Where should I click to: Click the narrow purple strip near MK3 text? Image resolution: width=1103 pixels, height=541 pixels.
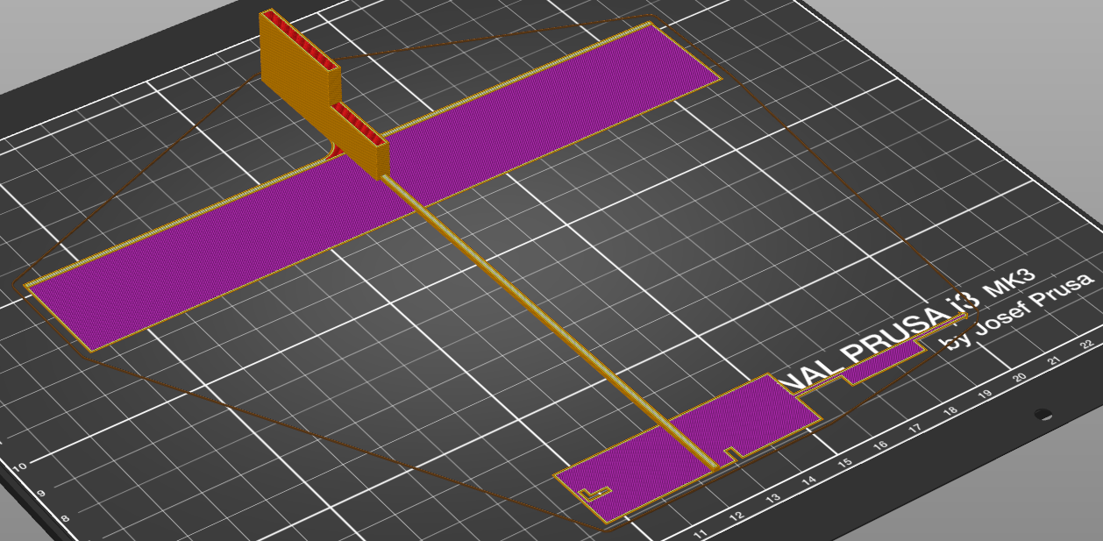[881, 361]
